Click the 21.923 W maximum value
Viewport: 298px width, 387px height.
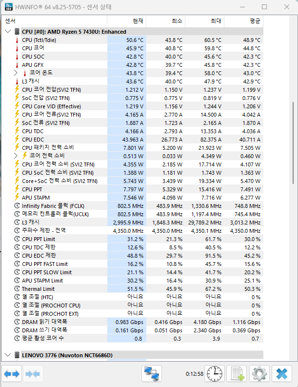[211, 148]
